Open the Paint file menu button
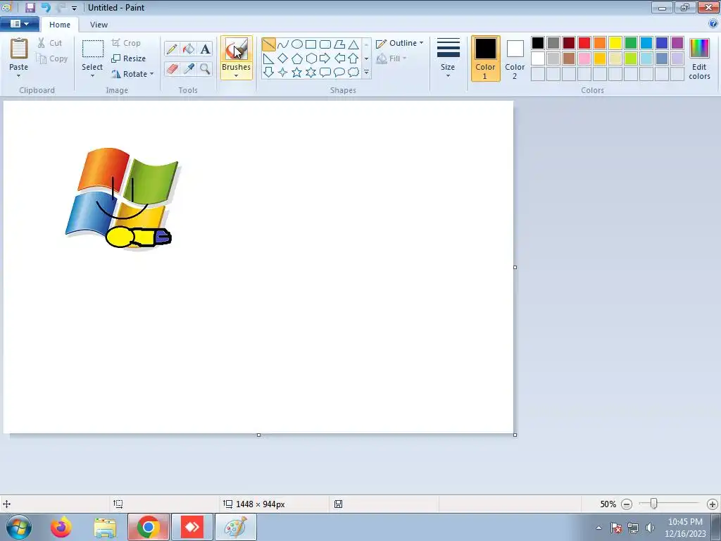Screen dimensions: 721x541 19,24
